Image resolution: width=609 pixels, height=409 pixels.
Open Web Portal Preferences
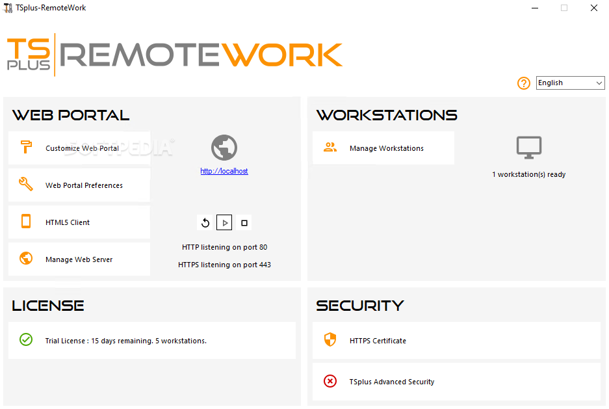(79, 185)
